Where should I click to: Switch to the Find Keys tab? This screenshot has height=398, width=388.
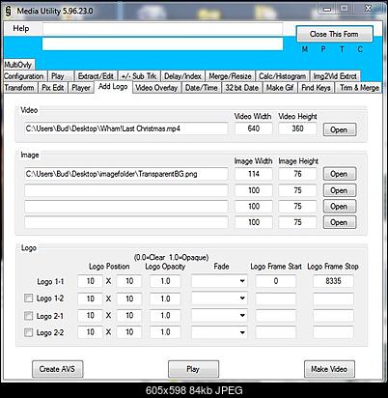[x=316, y=88]
